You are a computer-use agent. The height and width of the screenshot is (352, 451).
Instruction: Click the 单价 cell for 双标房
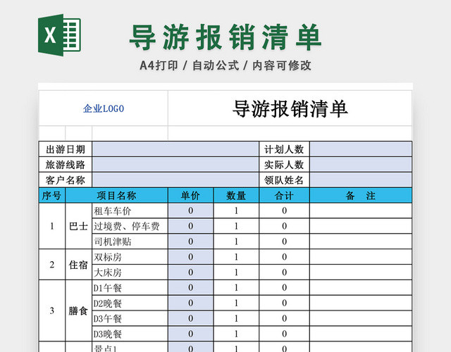[x=191, y=257]
